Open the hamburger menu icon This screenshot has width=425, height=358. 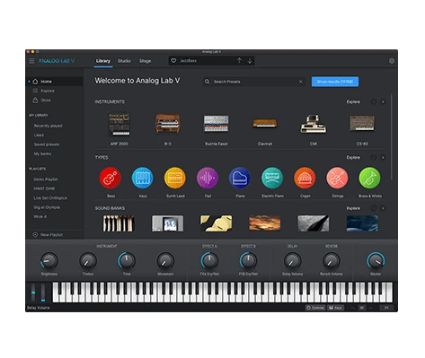click(x=31, y=61)
